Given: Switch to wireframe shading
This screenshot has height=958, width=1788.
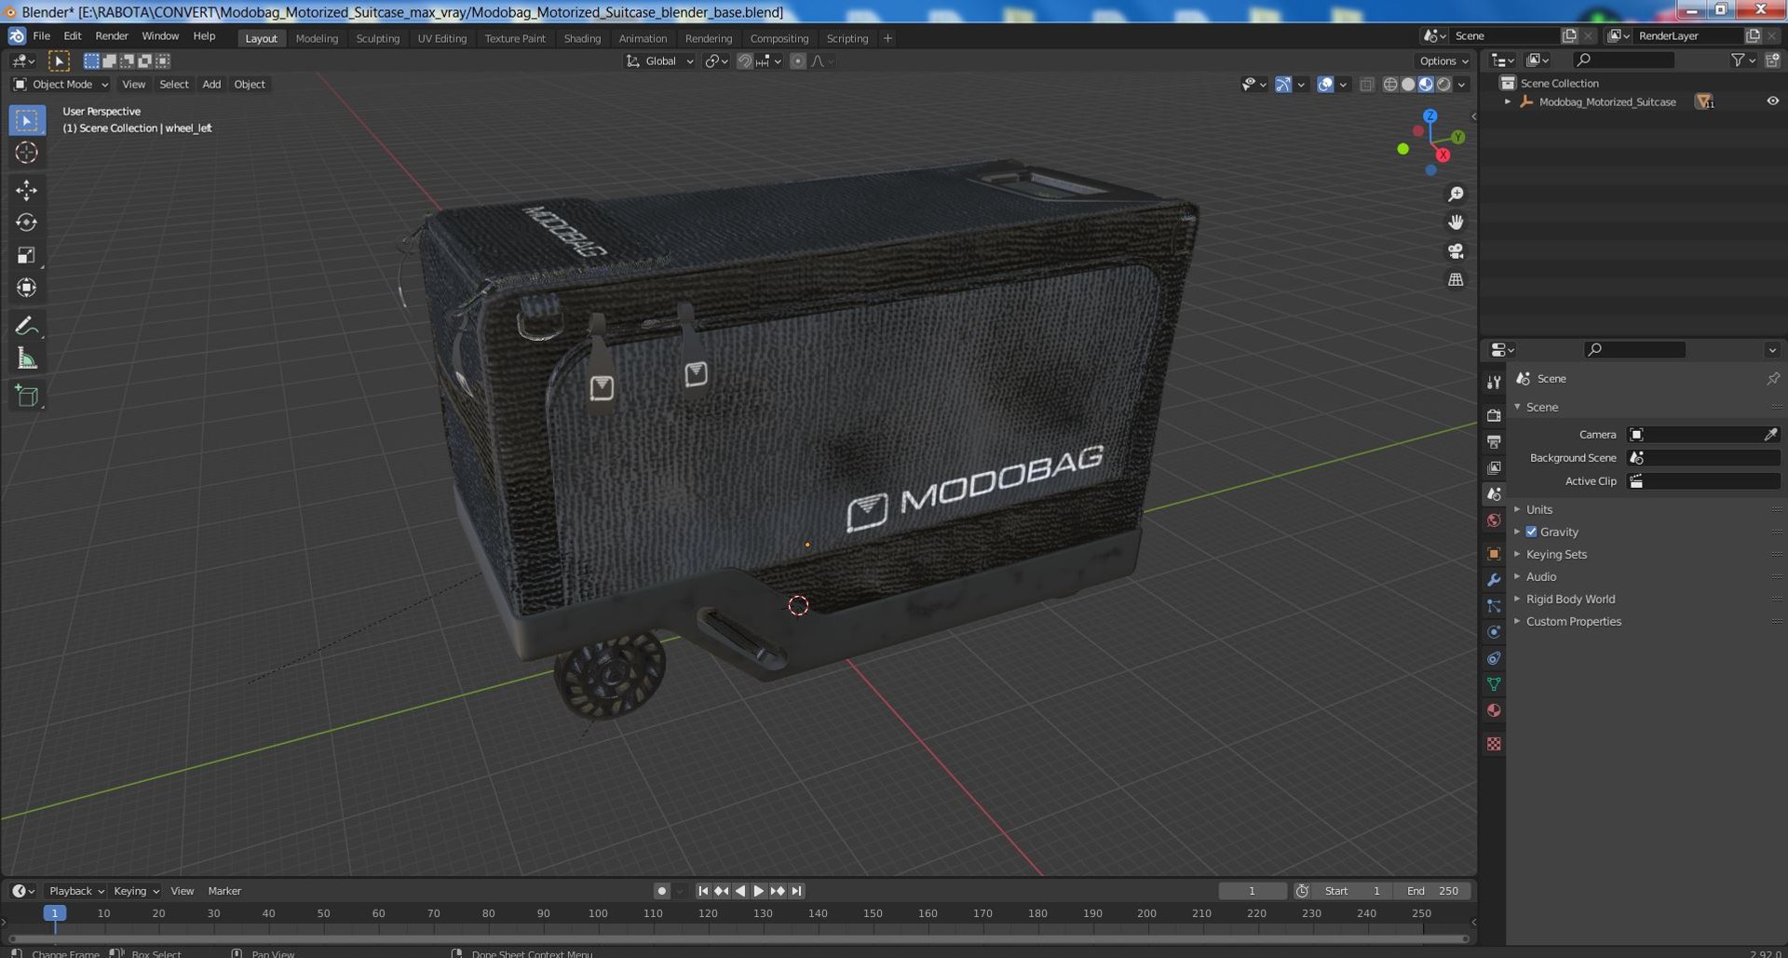Looking at the screenshot, I should 1390,85.
